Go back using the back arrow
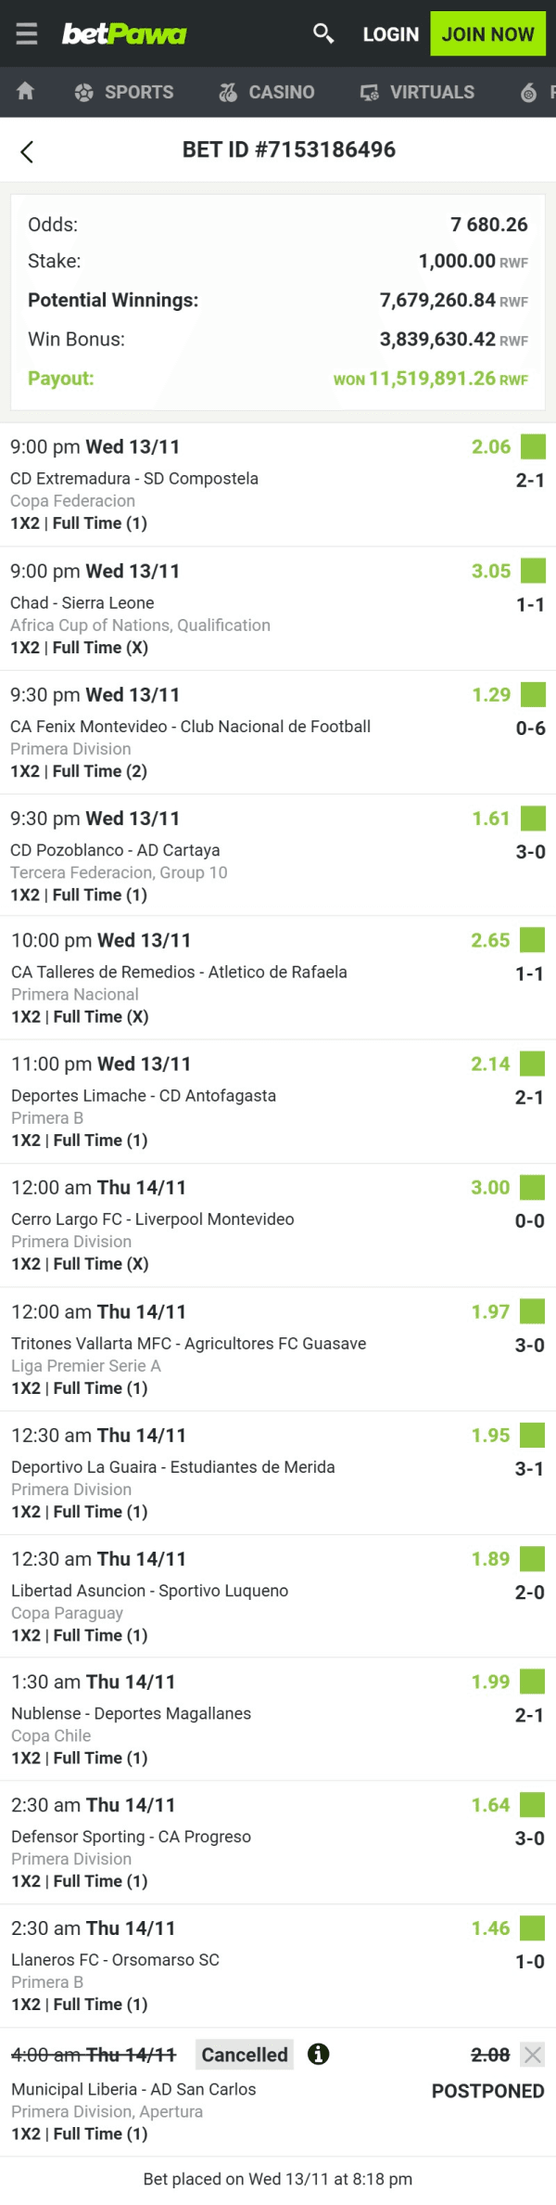The height and width of the screenshot is (2205, 556). point(27,149)
